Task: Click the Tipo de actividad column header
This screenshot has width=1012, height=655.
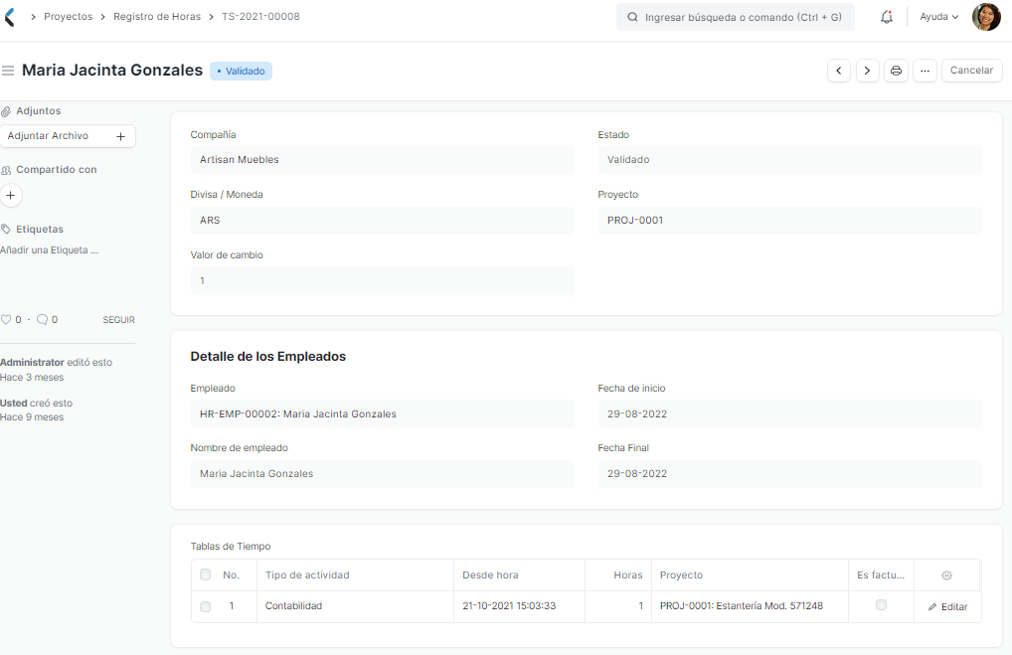Action: tap(356, 574)
